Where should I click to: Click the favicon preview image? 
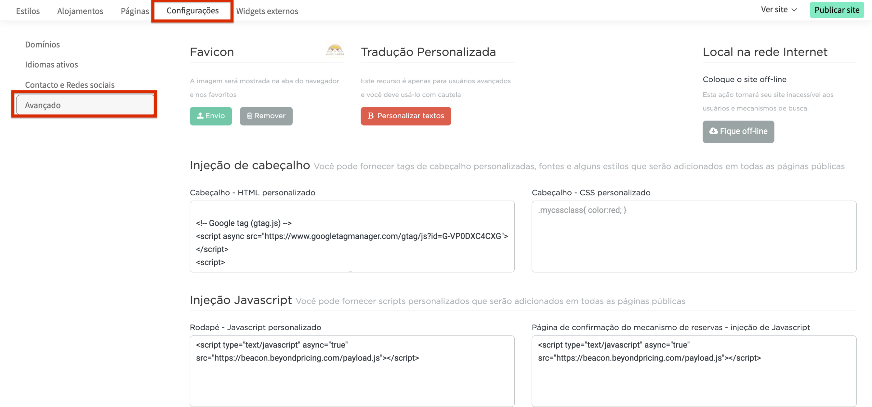click(x=335, y=50)
